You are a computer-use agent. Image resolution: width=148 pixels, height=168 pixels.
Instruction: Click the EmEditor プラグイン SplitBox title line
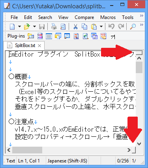click(72, 54)
